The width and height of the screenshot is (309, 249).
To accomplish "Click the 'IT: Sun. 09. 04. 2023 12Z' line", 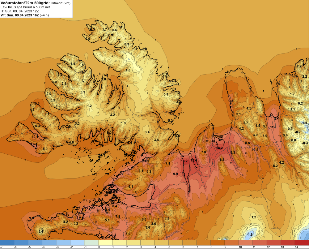I will coord(20,11).
